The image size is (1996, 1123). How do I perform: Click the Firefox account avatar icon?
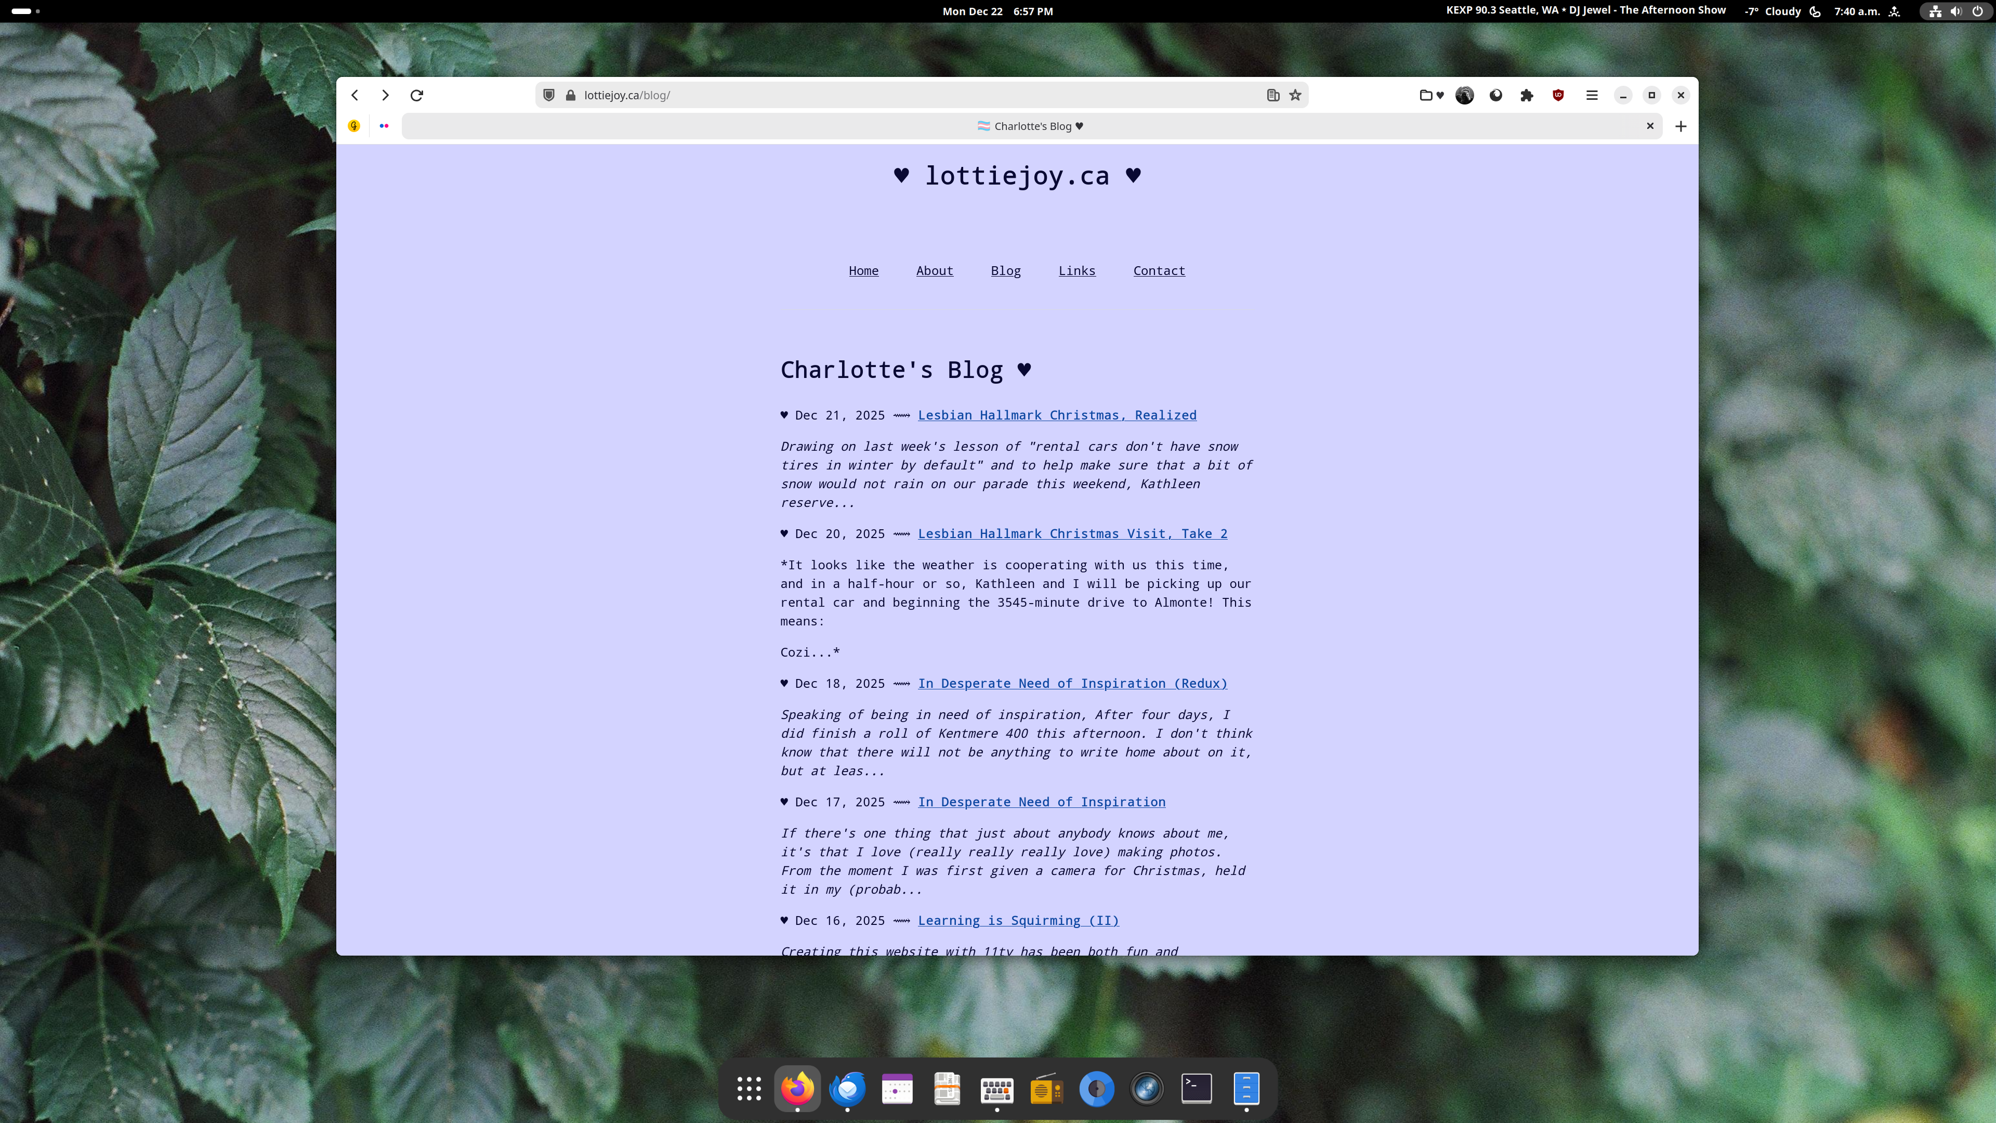tap(1464, 95)
